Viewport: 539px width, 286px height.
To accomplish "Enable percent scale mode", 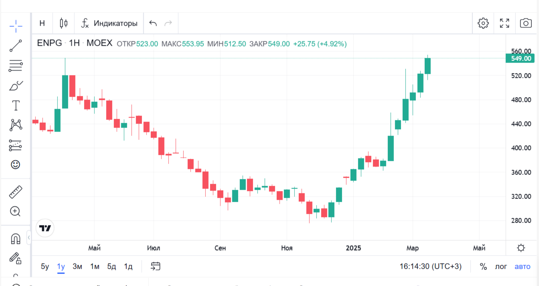I will click(x=483, y=266).
